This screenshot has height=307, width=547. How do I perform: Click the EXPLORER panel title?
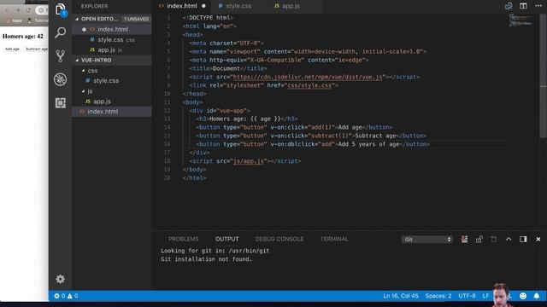(94, 6)
